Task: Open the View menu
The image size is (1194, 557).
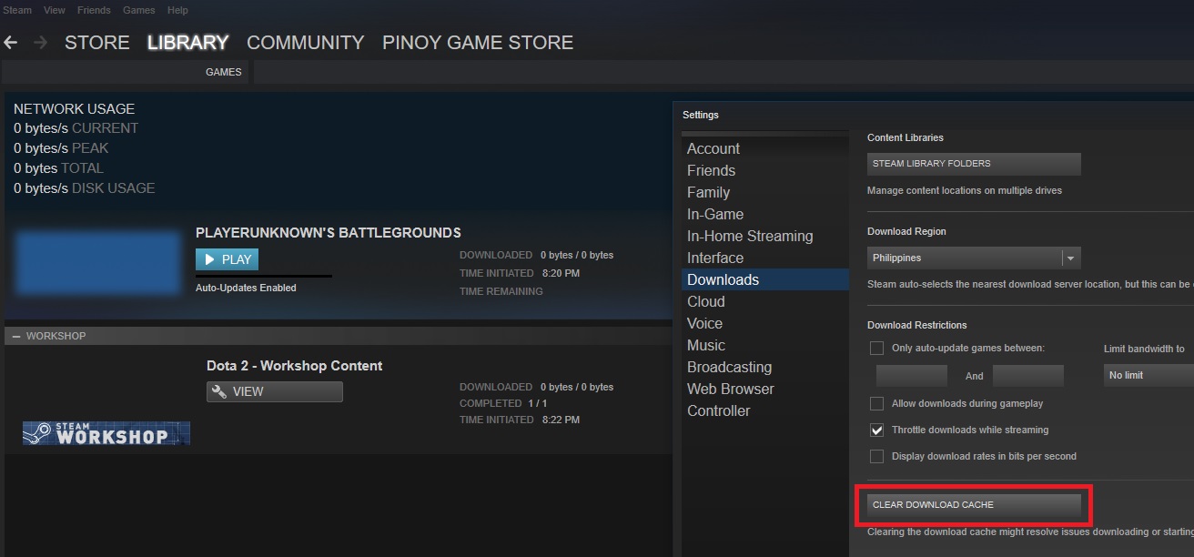Action: click(x=55, y=10)
